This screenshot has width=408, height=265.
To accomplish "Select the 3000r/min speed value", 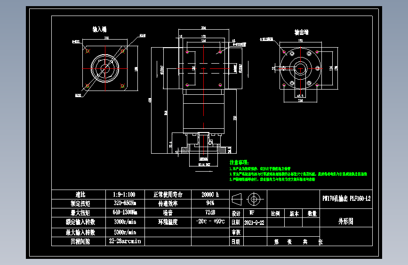I will click(125, 222).
